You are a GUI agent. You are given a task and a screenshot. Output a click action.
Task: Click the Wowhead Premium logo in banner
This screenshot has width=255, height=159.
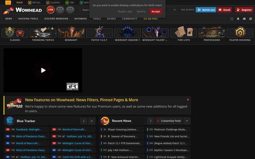(x=15, y=104)
